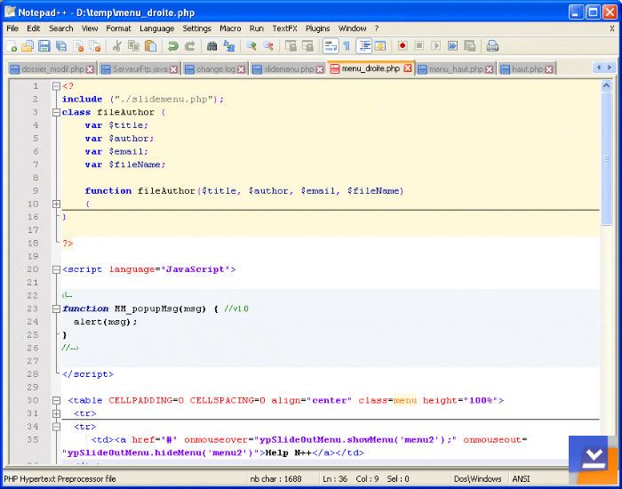Close the change.log tab

[241, 69]
